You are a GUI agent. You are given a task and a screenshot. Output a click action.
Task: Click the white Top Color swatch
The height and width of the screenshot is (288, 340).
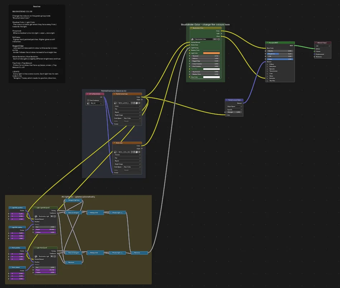click(212, 69)
